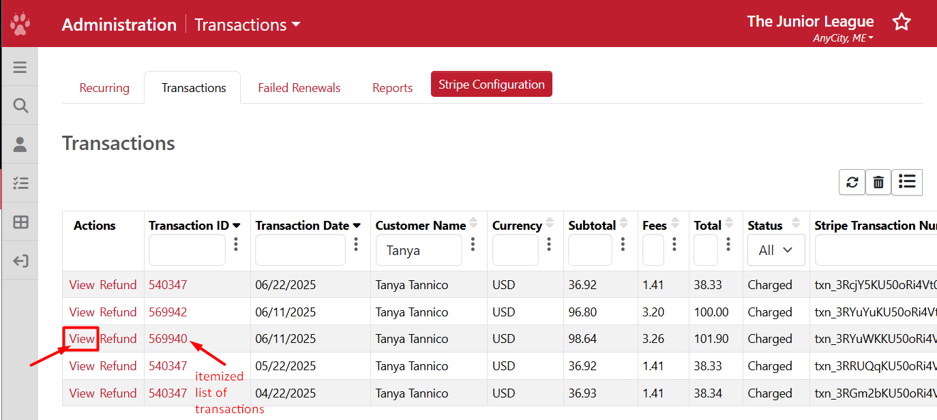Open Stripe Configuration
937x420 pixels.
[x=492, y=85]
